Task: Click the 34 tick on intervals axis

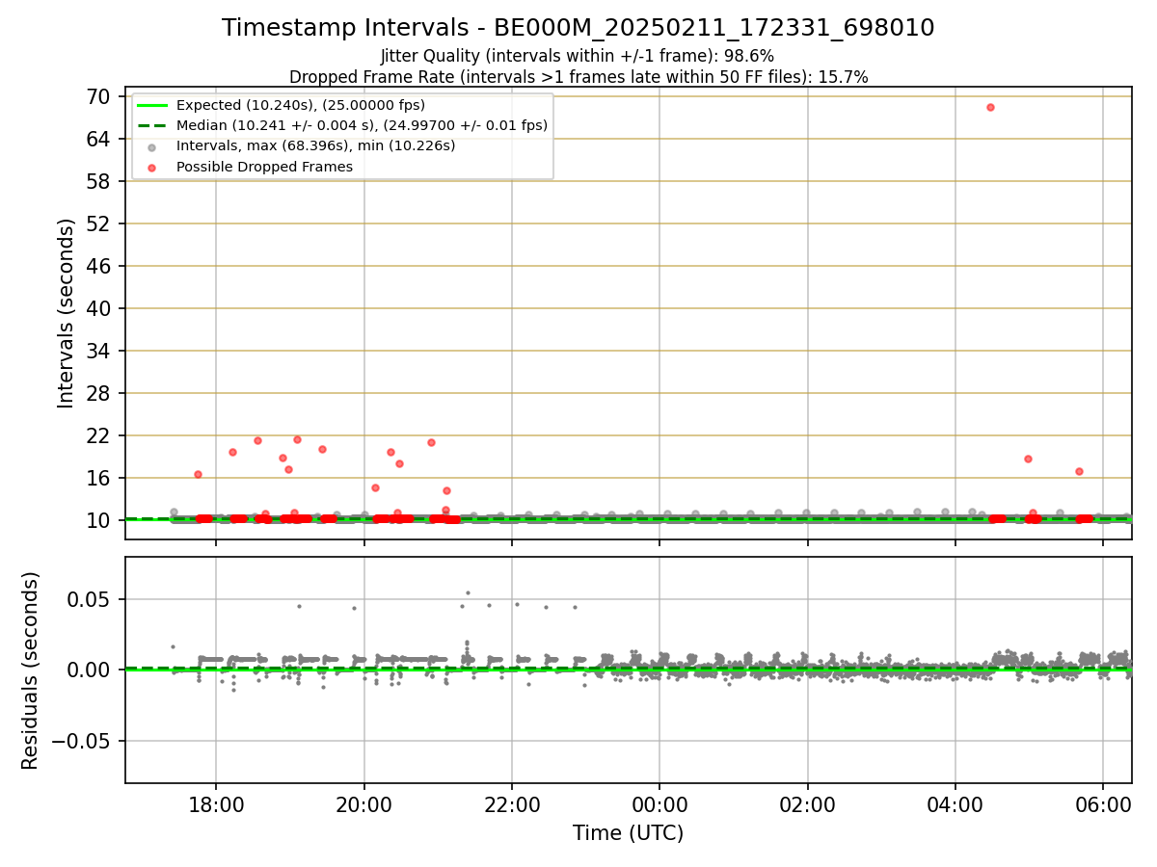Action: point(100,351)
